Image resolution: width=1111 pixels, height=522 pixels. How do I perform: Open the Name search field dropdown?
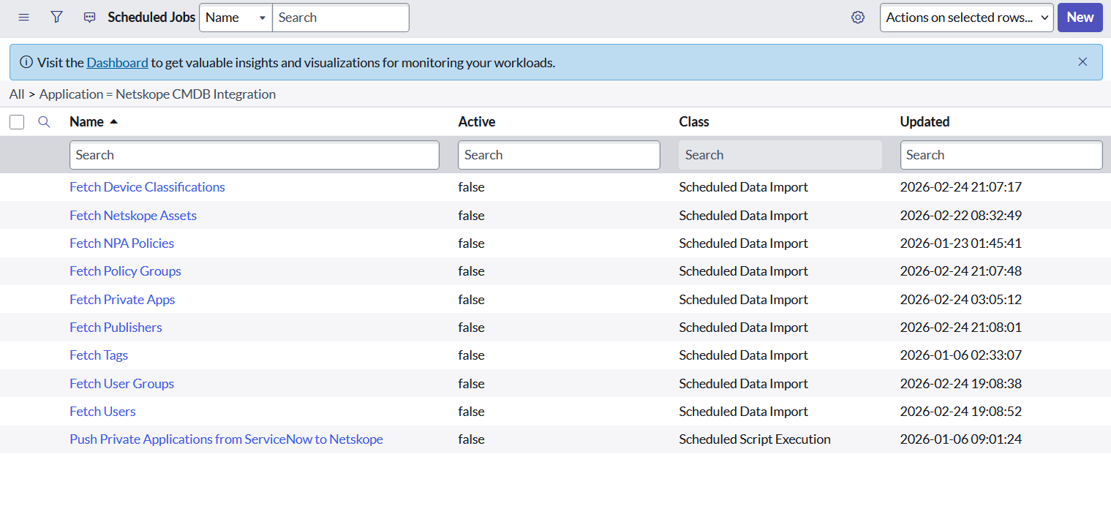(236, 18)
